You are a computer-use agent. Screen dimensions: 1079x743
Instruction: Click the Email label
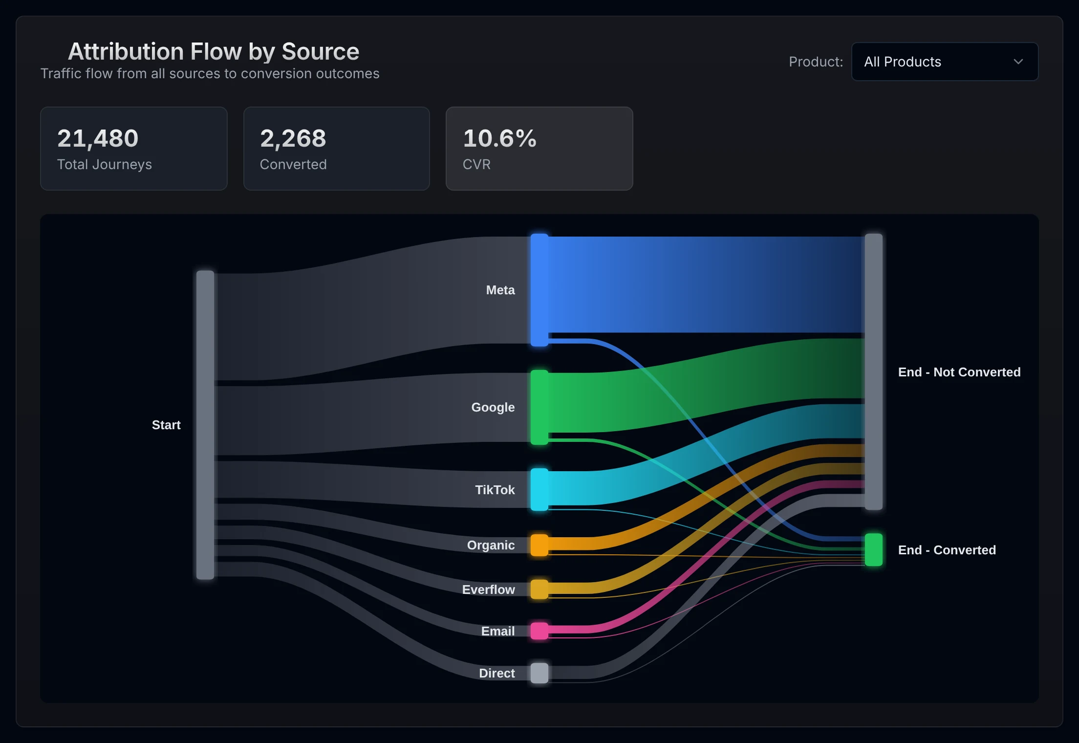pos(498,631)
